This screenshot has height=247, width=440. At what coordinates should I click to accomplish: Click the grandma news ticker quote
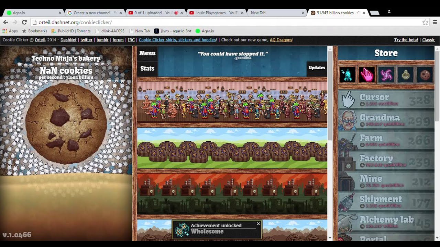click(x=232, y=54)
